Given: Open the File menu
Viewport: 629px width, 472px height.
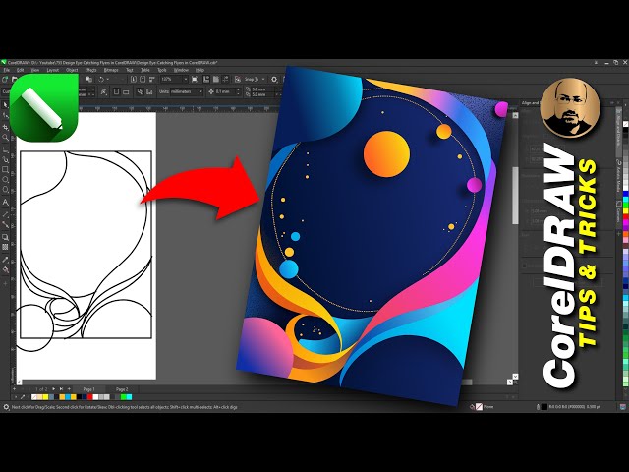Looking at the screenshot, I should pyautogui.click(x=7, y=70).
